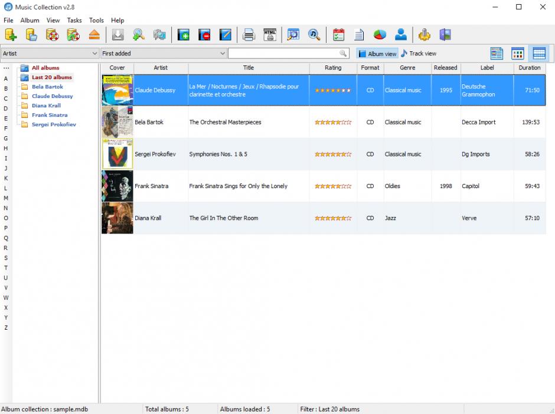
Task: Sort by the Title column header
Action: [x=249, y=68]
